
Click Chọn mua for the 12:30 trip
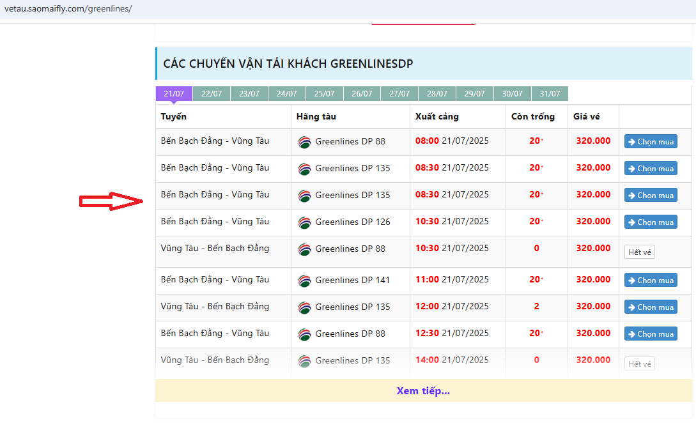pos(651,334)
